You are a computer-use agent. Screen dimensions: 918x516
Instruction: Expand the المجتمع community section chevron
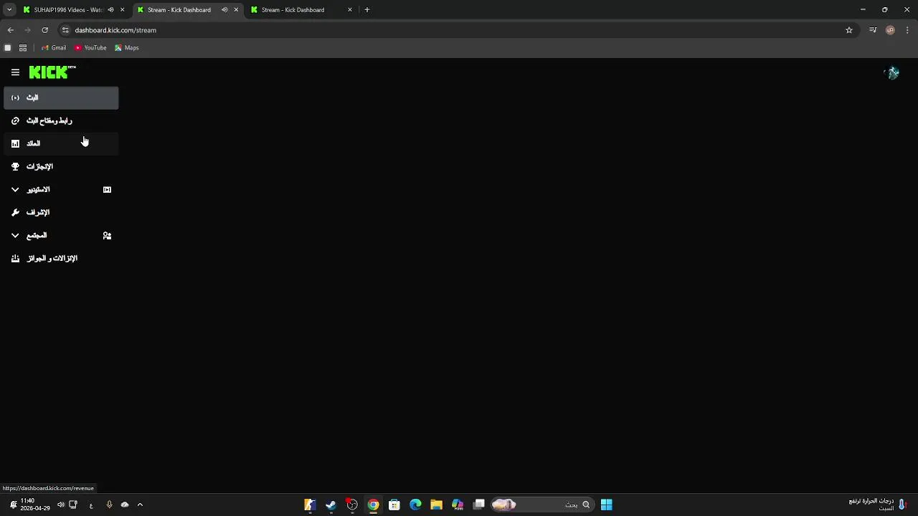tap(15, 236)
